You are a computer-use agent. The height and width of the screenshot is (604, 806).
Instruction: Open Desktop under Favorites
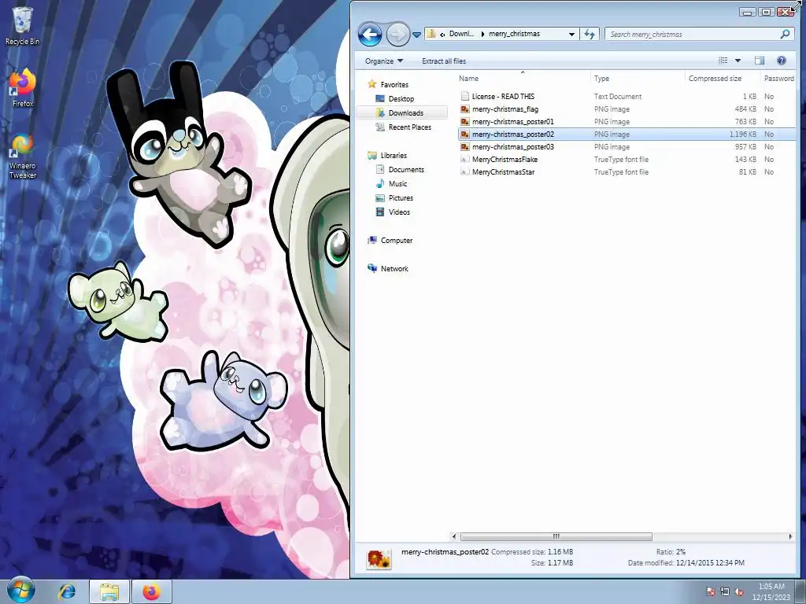tap(401, 98)
